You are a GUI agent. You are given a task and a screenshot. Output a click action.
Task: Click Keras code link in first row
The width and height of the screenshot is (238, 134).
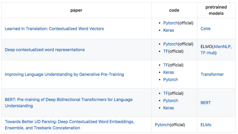[169, 30]
